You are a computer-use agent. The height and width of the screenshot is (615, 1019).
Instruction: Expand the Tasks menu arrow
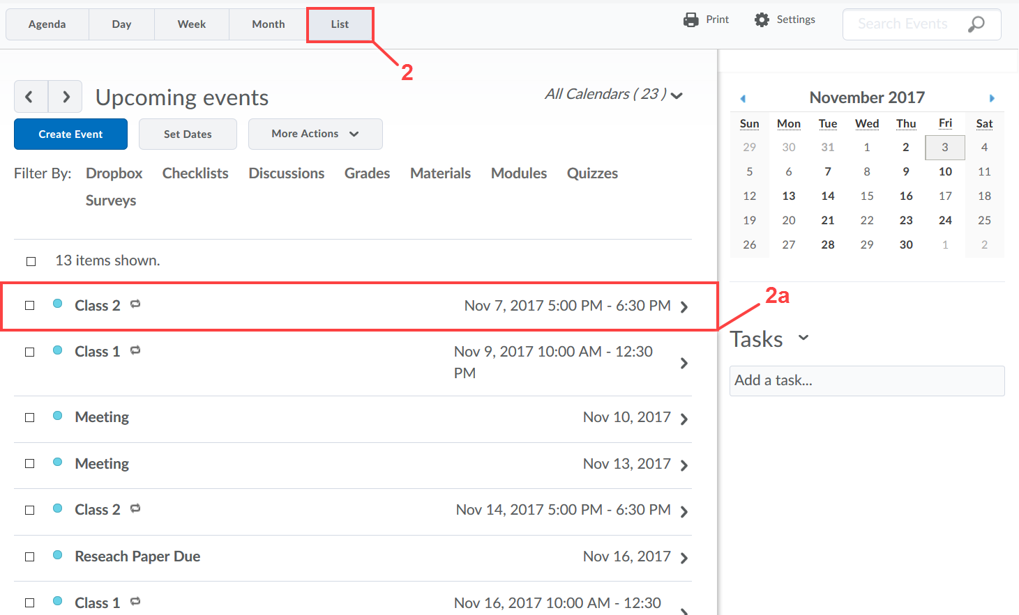click(803, 338)
